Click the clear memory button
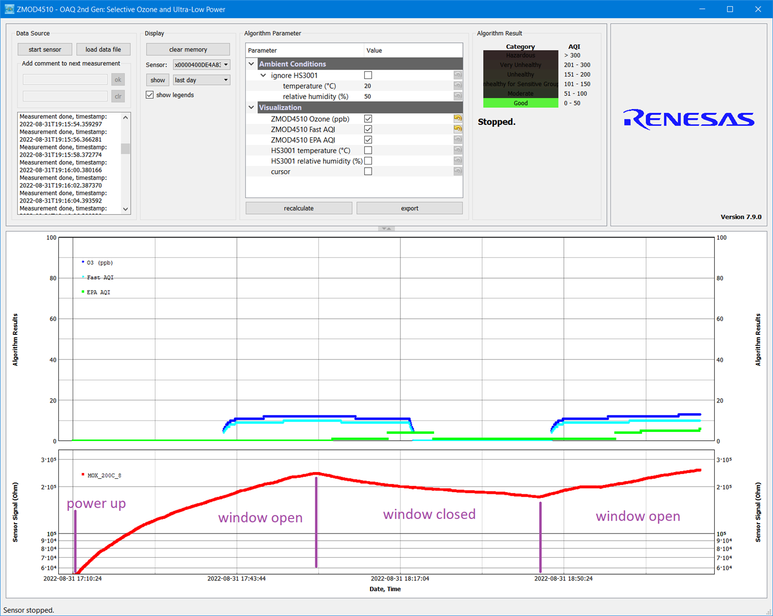The width and height of the screenshot is (773, 616). 188,50
